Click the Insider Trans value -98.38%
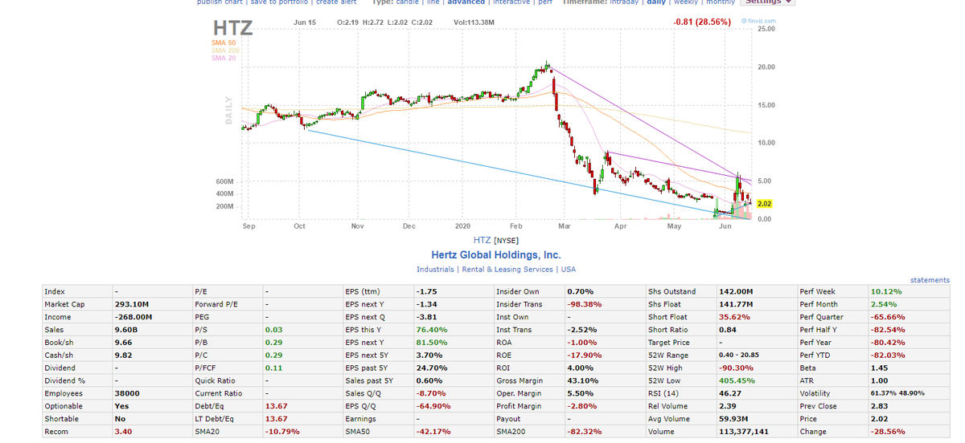965x443 pixels. point(584,304)
